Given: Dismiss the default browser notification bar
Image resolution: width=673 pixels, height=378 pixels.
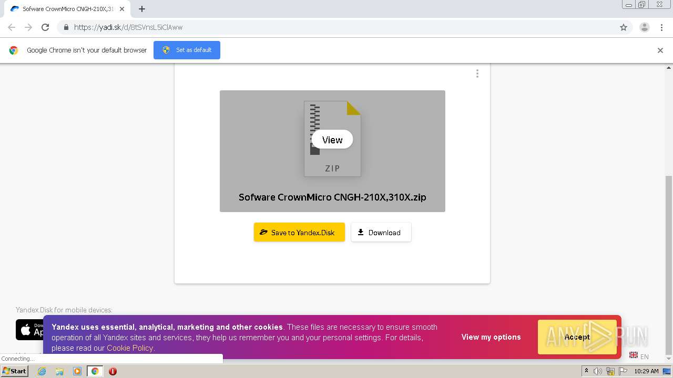Looking at the screenshot, I should (660, 50).
